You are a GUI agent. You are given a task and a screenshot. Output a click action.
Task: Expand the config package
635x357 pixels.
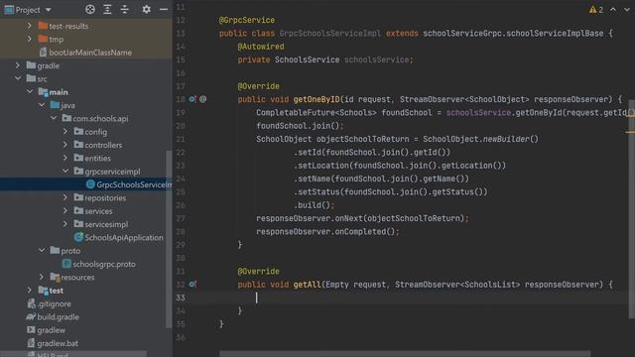[x=65, y=132]
